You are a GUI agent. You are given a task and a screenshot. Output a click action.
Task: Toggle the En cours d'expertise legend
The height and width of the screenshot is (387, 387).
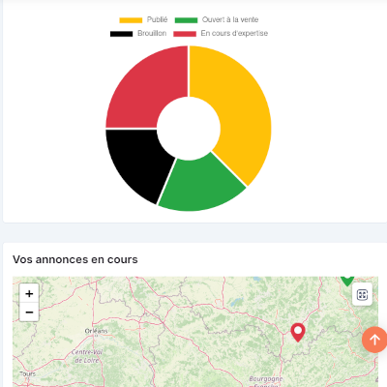(x=221, y=33)
